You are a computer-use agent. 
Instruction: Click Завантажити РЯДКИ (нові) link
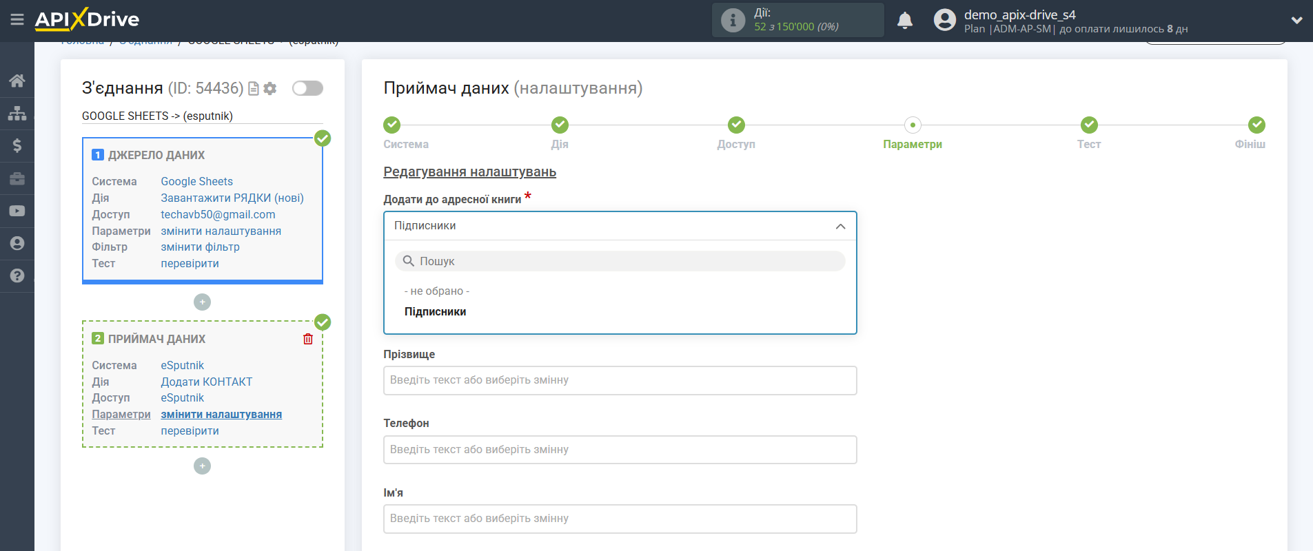coord(232,198)
